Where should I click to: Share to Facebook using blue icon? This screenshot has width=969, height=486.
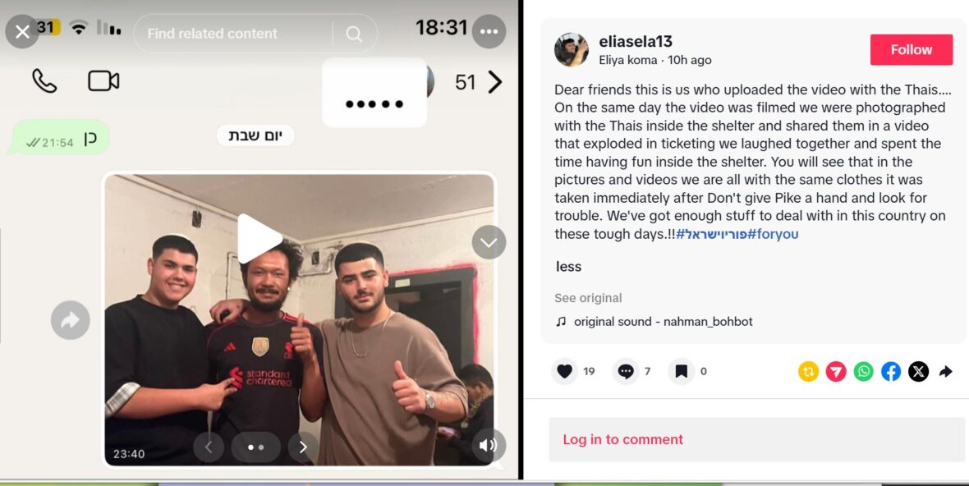click(x=890, y=371)
